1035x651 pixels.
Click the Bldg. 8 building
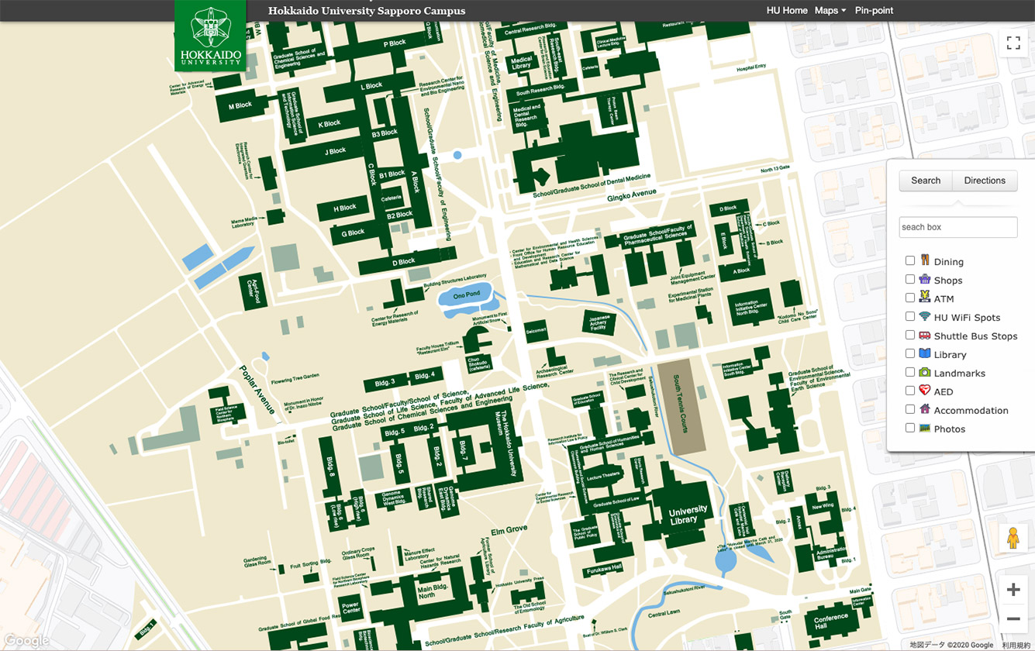pos(331,467)
